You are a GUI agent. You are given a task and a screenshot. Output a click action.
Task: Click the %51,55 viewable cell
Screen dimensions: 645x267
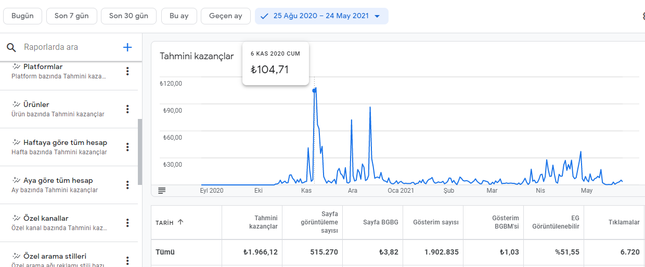pyautogui.click(x=566, y=252)
